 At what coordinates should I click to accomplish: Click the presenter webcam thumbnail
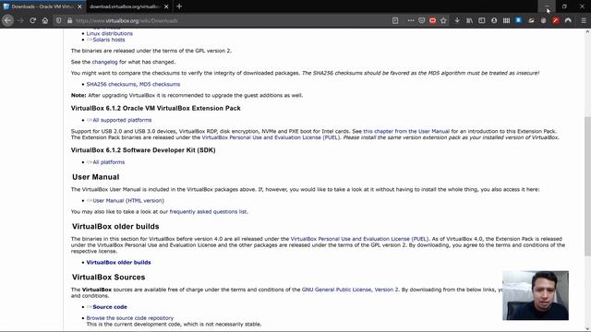click(x=536, y=295)
